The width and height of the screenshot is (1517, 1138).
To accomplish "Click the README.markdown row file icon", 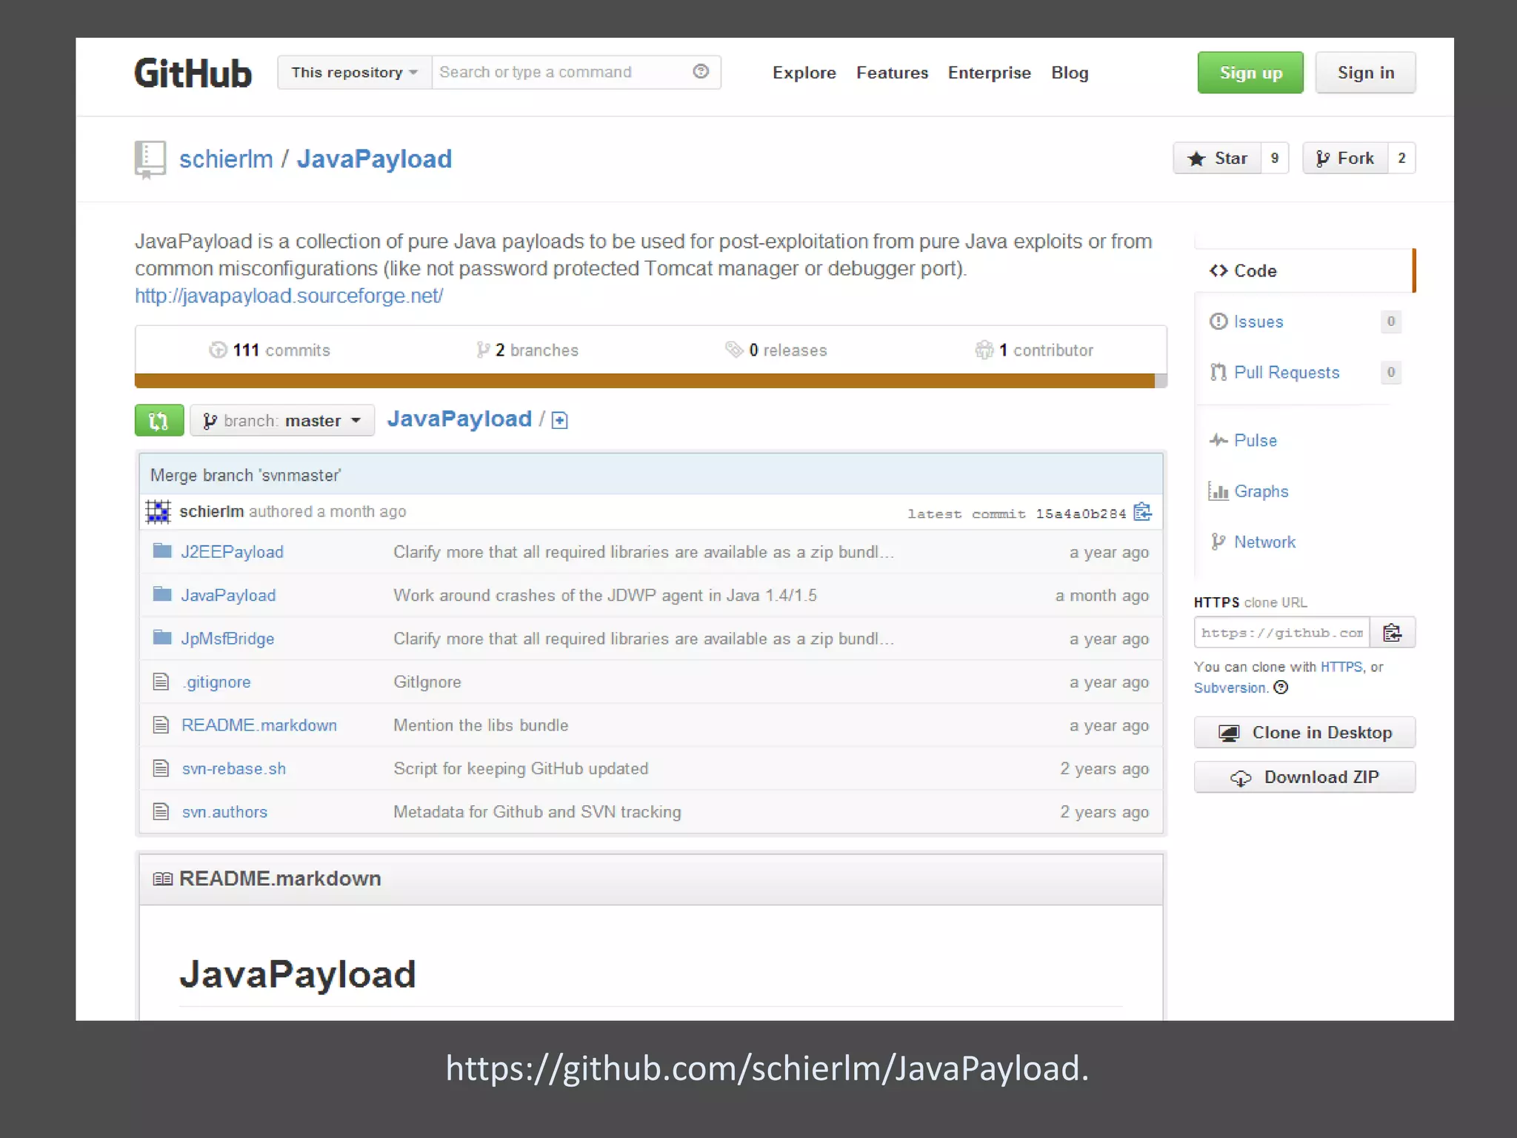I will (161, 725).
